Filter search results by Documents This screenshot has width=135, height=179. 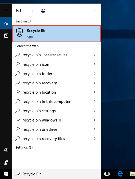tap(31, 11)
